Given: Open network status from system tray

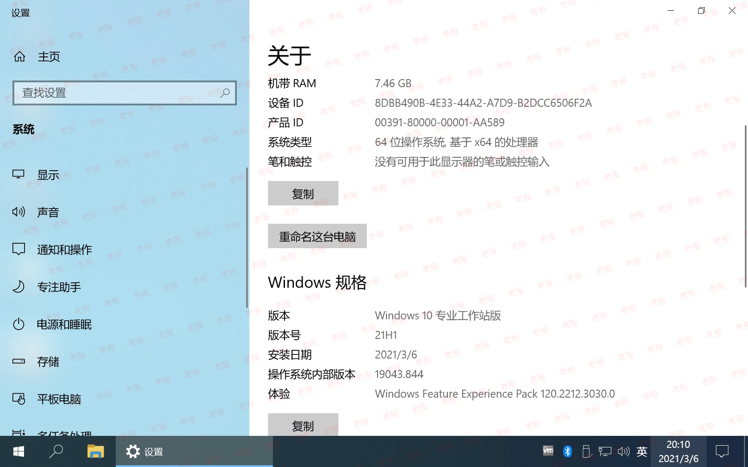Looking at the screenshot, I should click(605, 451).
